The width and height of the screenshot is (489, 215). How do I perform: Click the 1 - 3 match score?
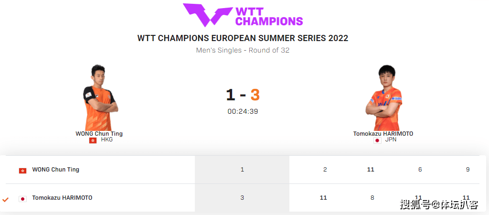pos(243,95)
